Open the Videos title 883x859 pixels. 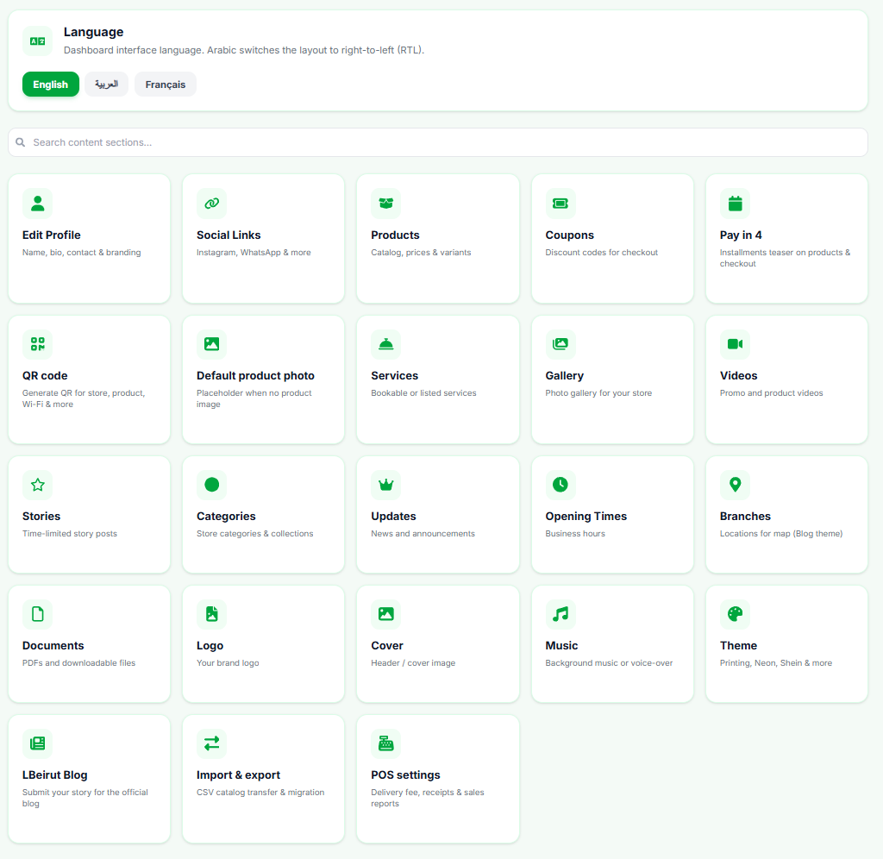pos(738,376)
